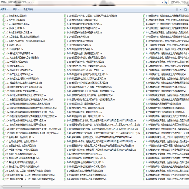Click the file icon of 3-1 全国分地区就业人员受教育程度构成

point(65,171)
